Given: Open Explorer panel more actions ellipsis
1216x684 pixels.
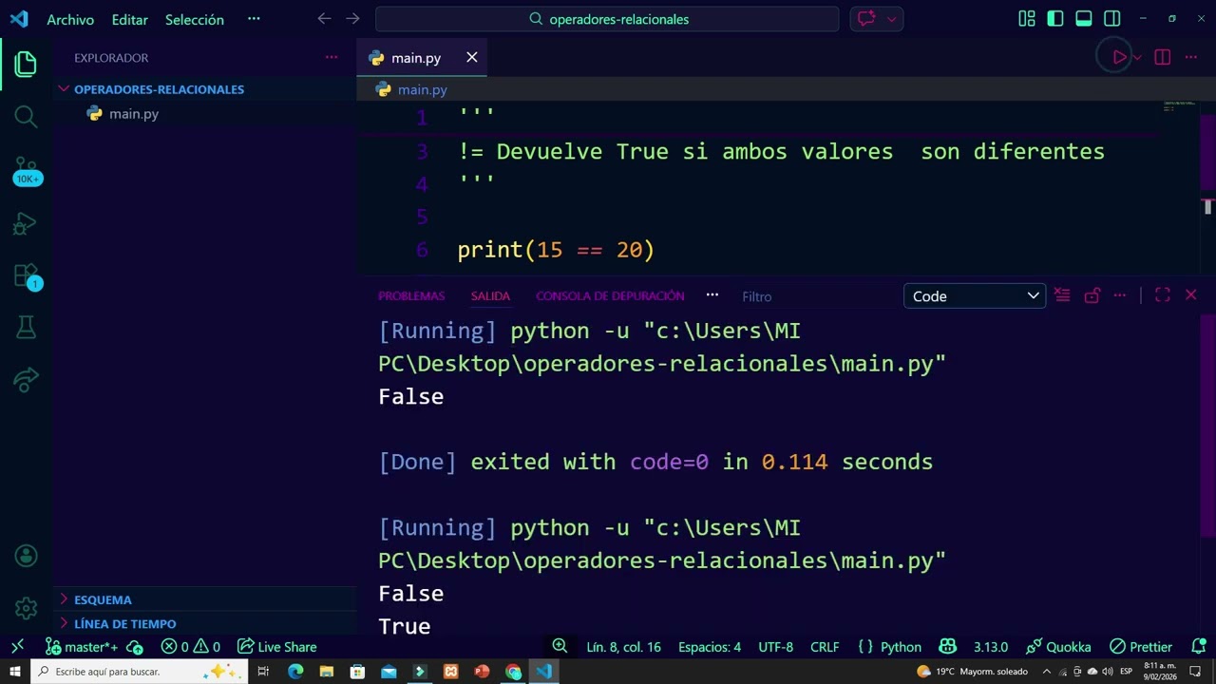Looking at the screenshot, I should 331,58.
